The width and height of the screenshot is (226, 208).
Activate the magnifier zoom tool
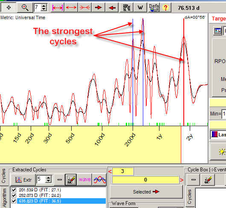click(x=25, y=7)
